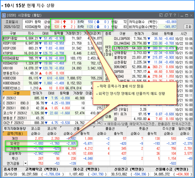Select the F 202612 futures row
This screenshot has width=195, height=178.
click(52, 98)
